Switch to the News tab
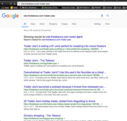The image size is (127, 121). click(42, 24)
